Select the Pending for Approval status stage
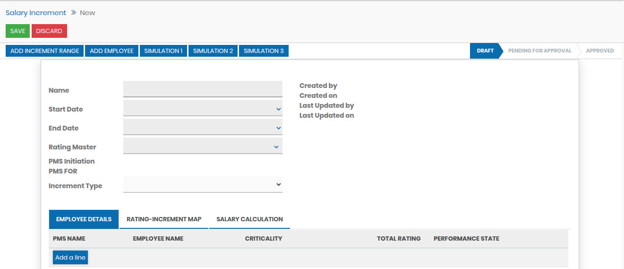This screenshot has height=269, width=624. click(x=539, y=51)
